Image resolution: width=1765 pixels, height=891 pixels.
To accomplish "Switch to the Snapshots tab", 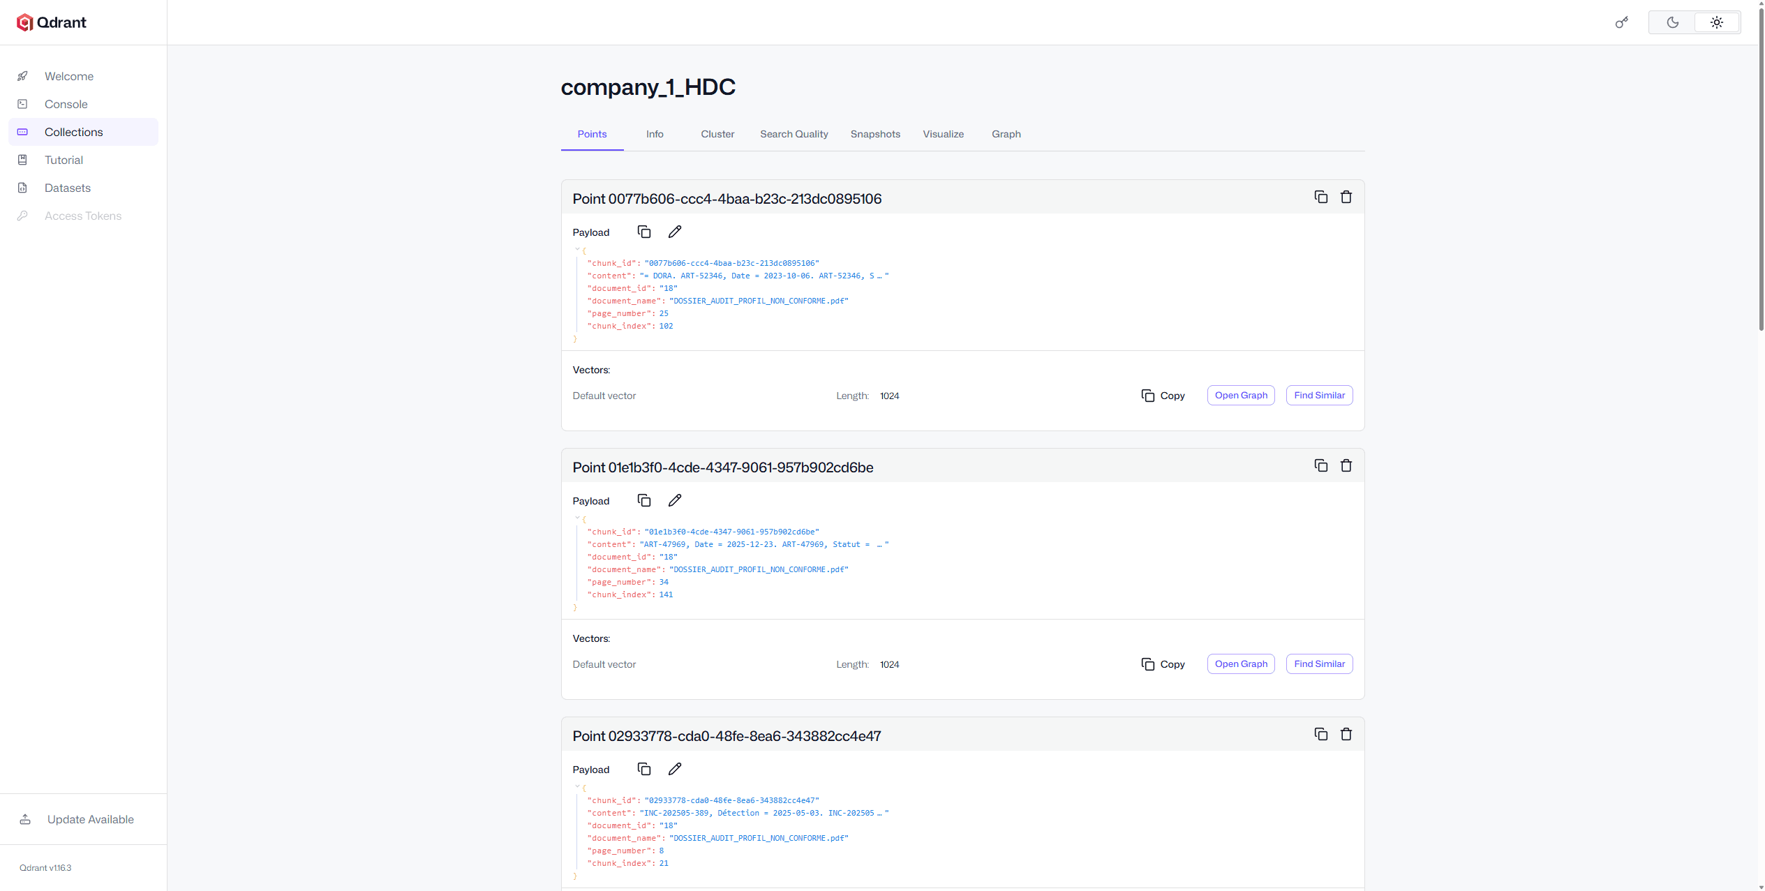I will click(875, 134).
